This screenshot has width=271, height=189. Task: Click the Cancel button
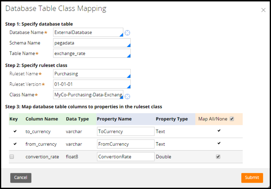[x=21, y=178]
